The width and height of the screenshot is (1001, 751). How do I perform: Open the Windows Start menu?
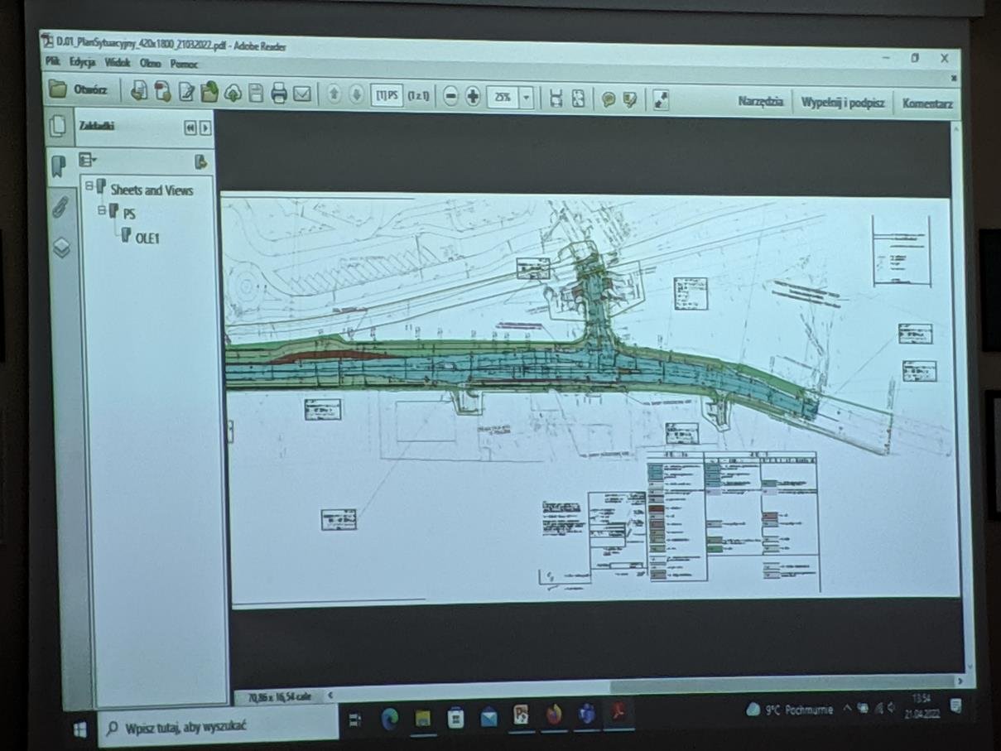80,729
